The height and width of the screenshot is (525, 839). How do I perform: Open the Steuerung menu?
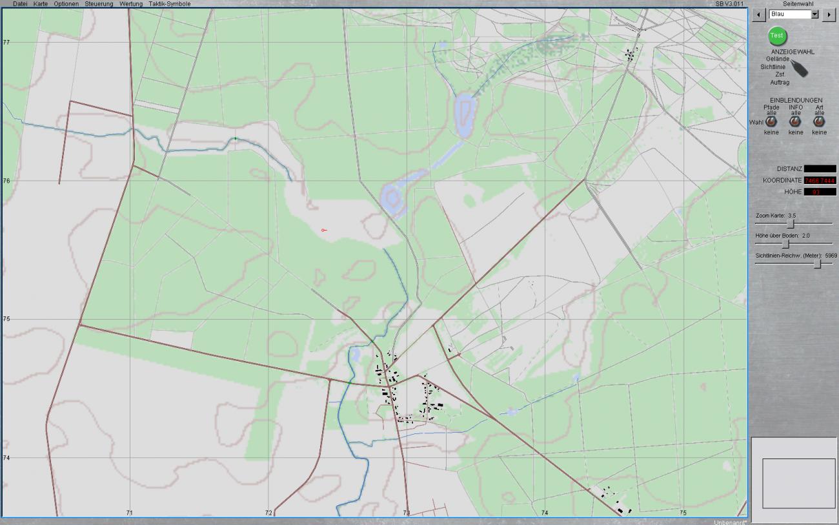(99, 4)
